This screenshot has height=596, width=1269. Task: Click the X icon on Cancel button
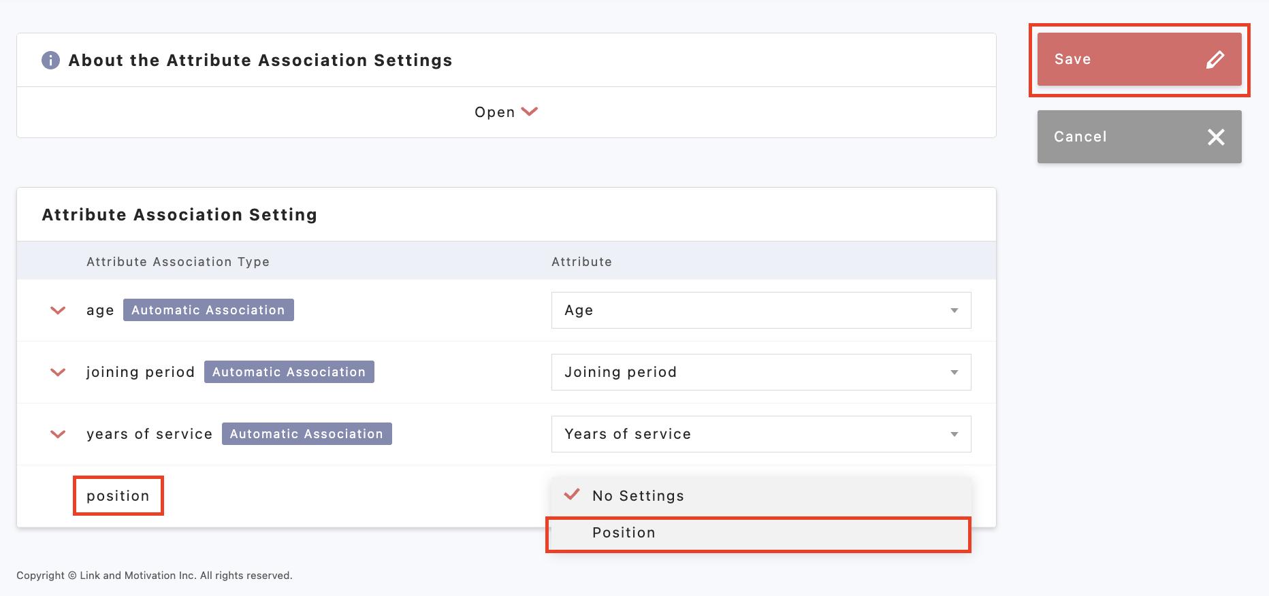(x=1216, y=137)
